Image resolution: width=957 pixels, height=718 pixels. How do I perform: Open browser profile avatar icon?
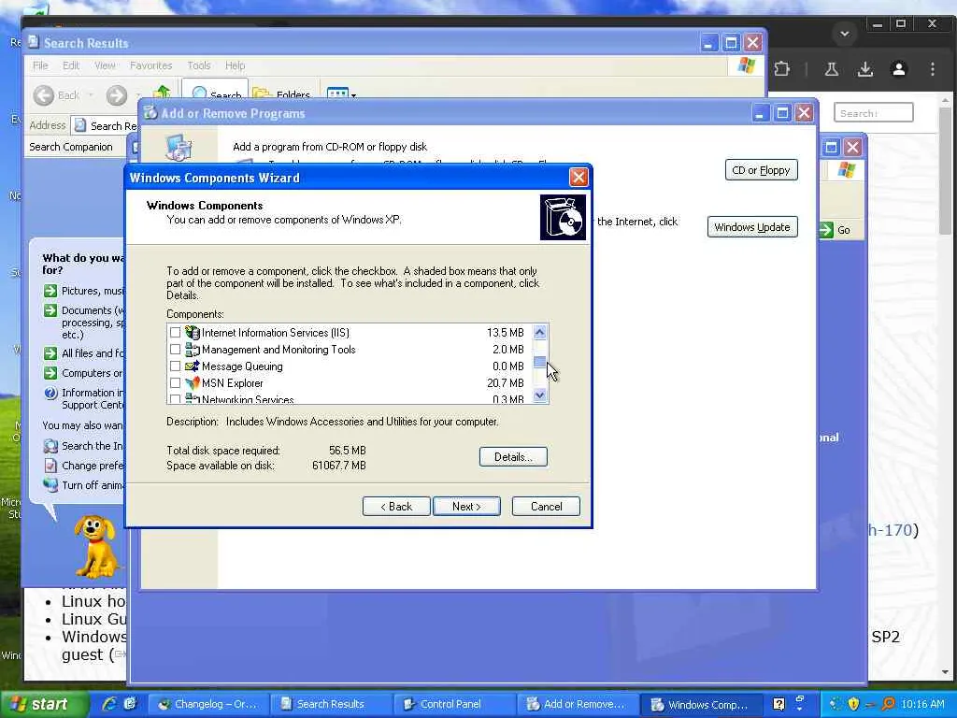click(898, 69)
